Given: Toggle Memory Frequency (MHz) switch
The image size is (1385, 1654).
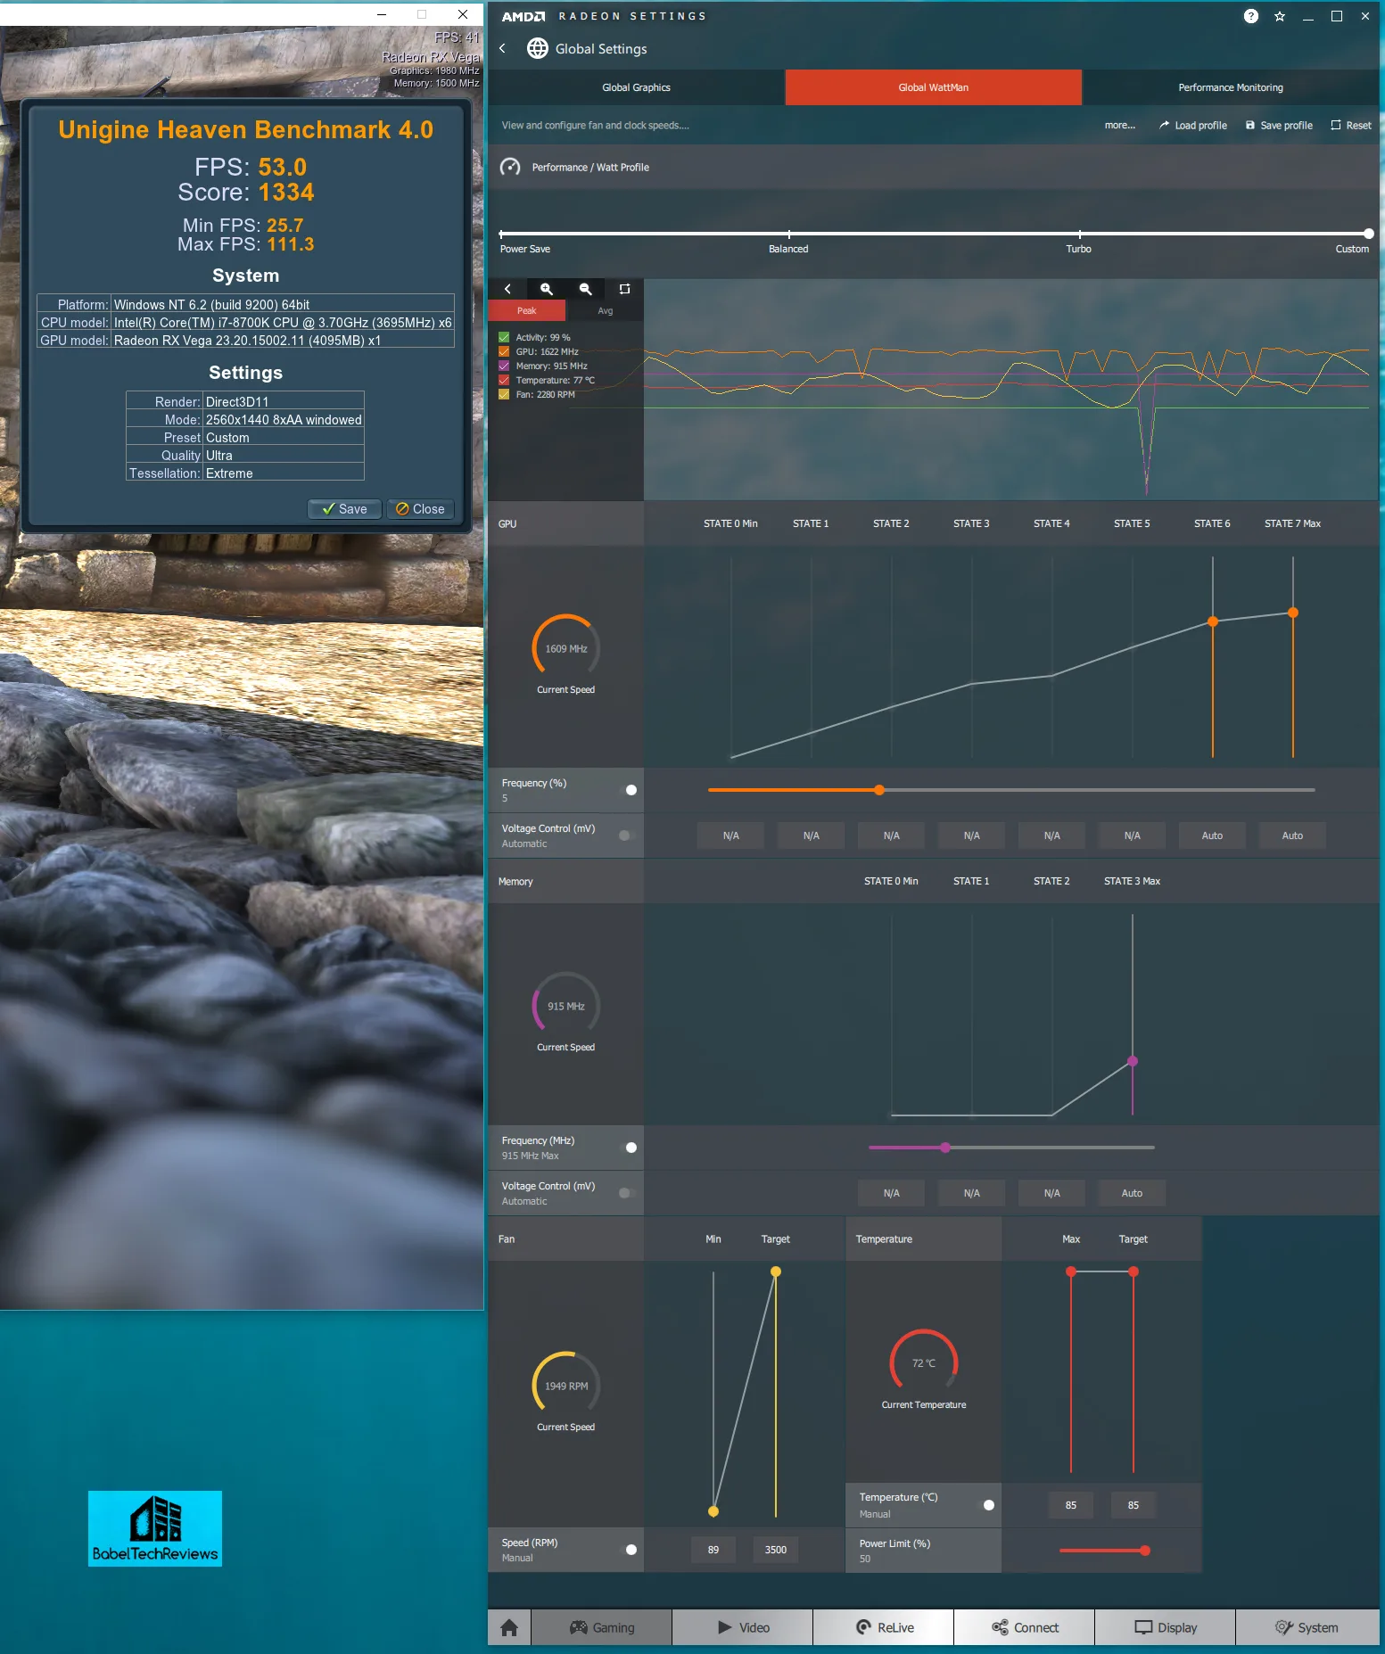Looking at the screenshot, I should click(x=628, y=1148).
